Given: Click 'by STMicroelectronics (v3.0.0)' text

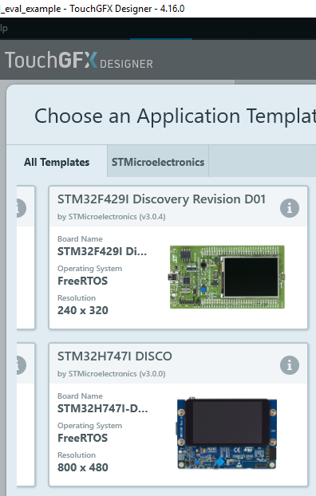Looking at the screenshot, I should click(112, 373).
